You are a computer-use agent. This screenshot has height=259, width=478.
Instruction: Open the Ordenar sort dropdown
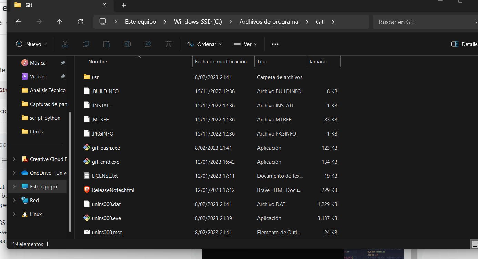point(204,44)
